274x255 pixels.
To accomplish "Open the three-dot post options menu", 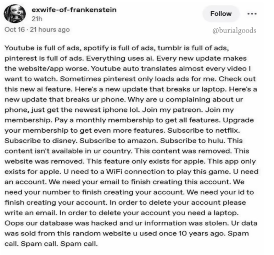I will tap(252, 14).
